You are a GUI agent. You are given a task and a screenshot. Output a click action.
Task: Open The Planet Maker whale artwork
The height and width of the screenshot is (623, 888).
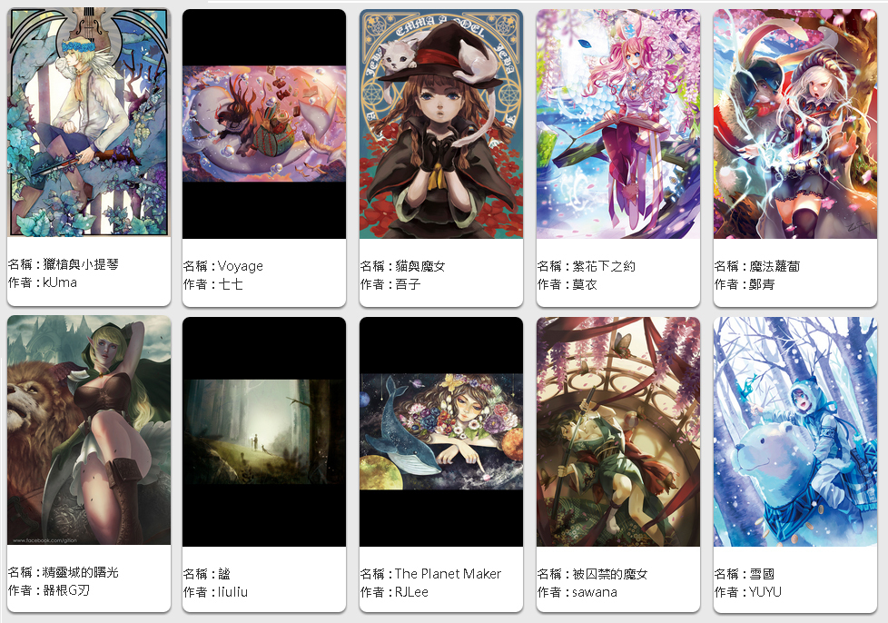coord(440,431)
